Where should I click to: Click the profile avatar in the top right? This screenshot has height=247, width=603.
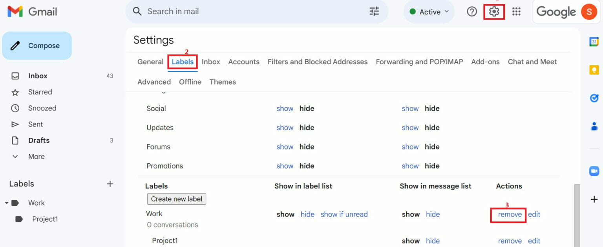pyautogui.click(x=588, y=11)
